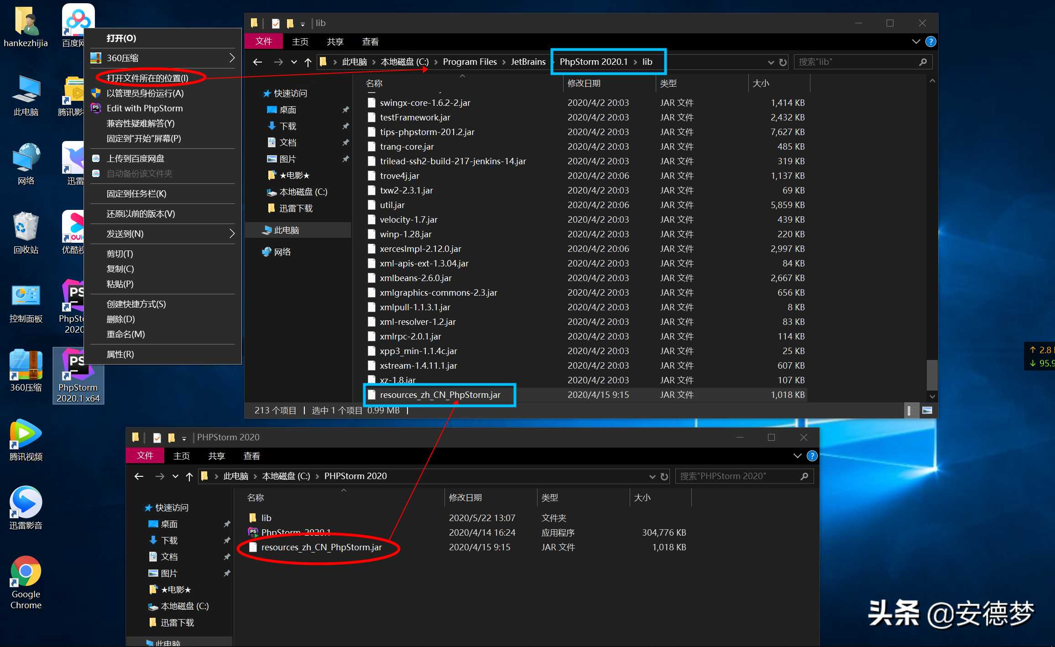Open 网络 desktop icon
The height and width of the screenshot is (647, 1055).
(26, 164)
